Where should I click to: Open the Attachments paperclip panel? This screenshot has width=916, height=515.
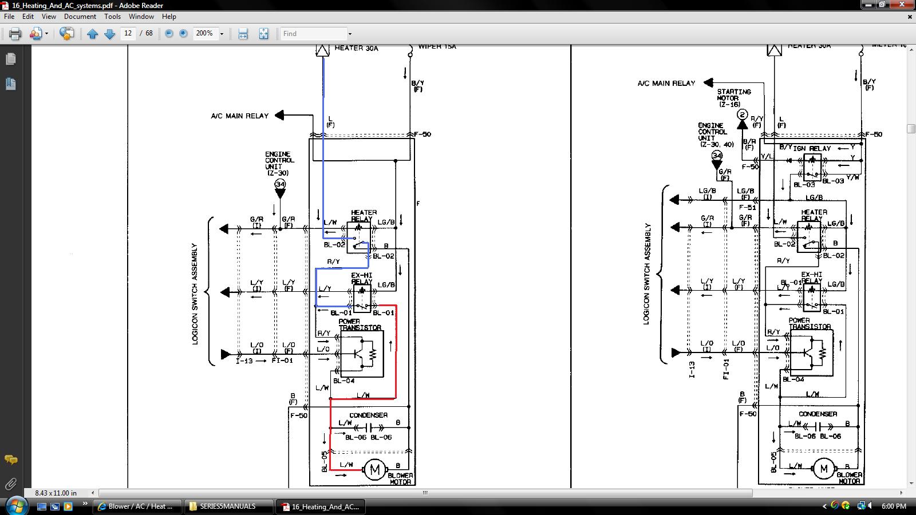(10, 484)
